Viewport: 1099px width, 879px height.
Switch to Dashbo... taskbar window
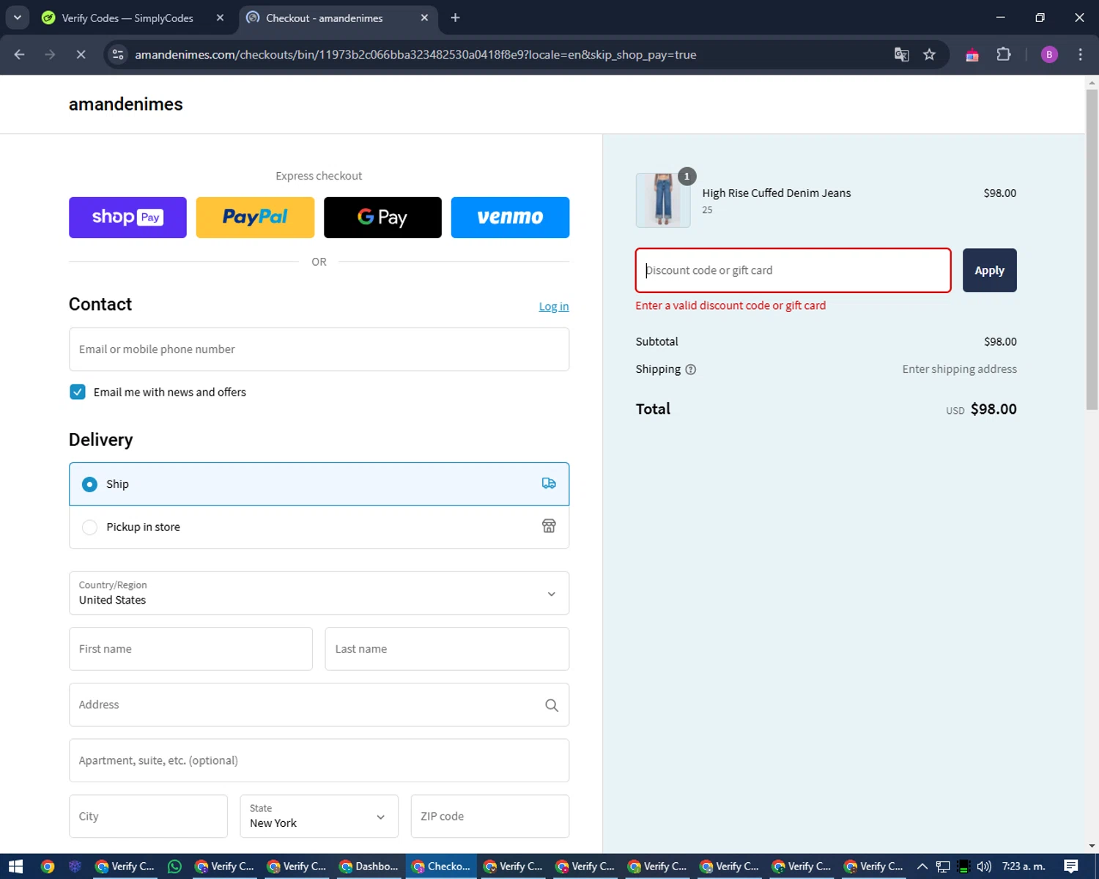tap(369, 867)
